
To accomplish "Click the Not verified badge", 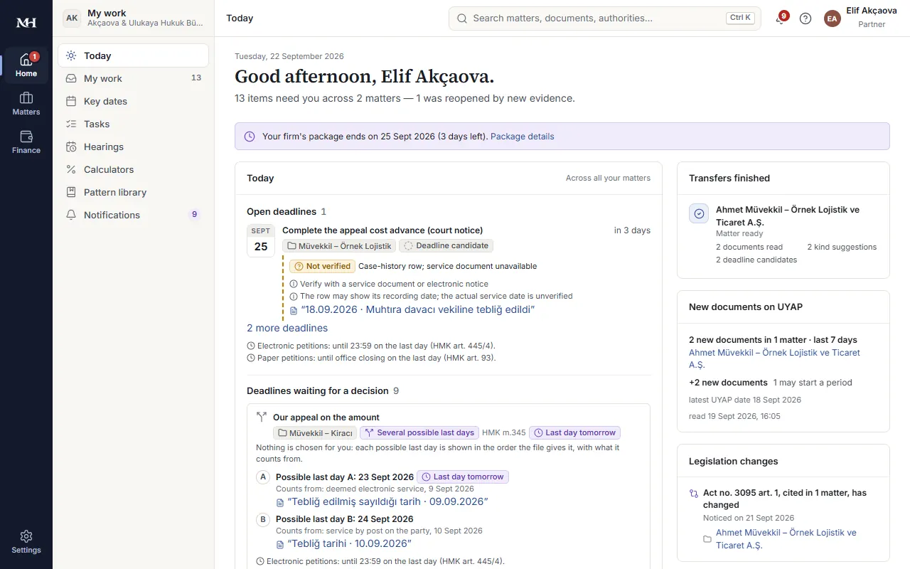I will tap(322, 266).
